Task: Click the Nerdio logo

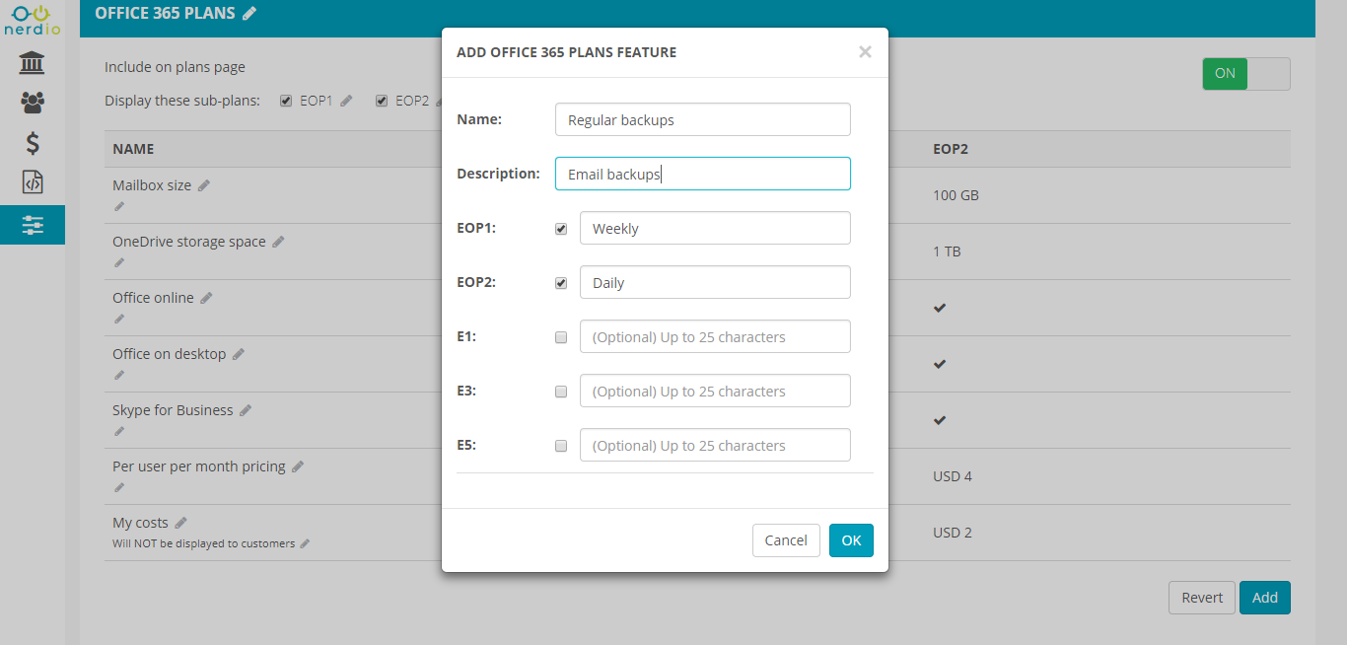Action: [33, 19]
